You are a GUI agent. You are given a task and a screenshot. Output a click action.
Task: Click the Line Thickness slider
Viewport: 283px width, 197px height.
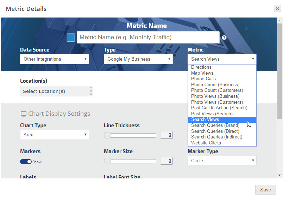click(130, 135)
